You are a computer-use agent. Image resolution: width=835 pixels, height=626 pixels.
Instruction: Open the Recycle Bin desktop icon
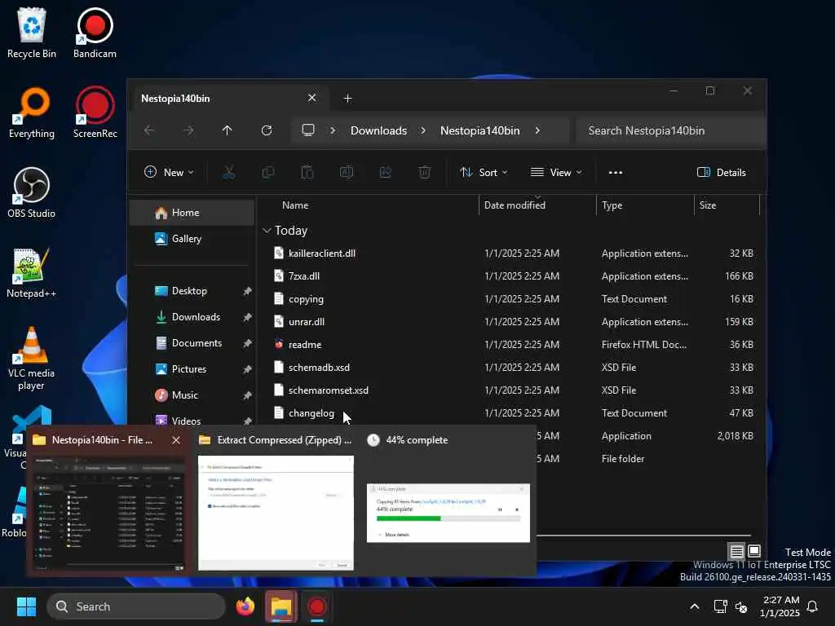[x=32, y=33]
